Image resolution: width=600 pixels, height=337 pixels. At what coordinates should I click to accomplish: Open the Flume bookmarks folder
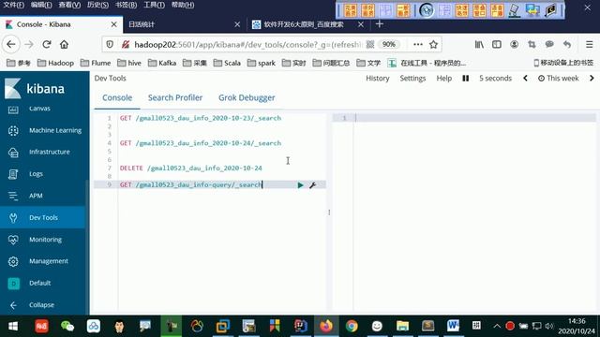(x=96, y=63)
